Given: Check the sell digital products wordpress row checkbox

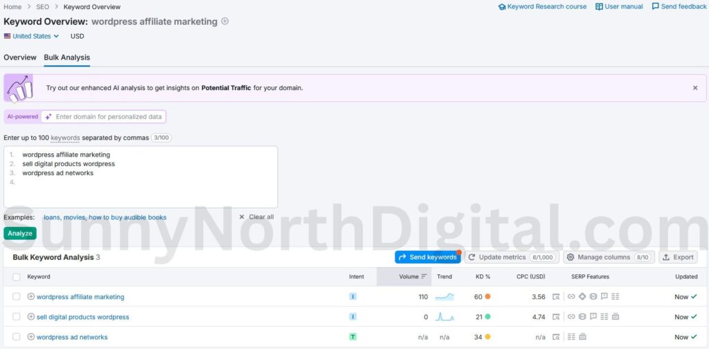Looking at the screenshot, I should coord(17,317).
